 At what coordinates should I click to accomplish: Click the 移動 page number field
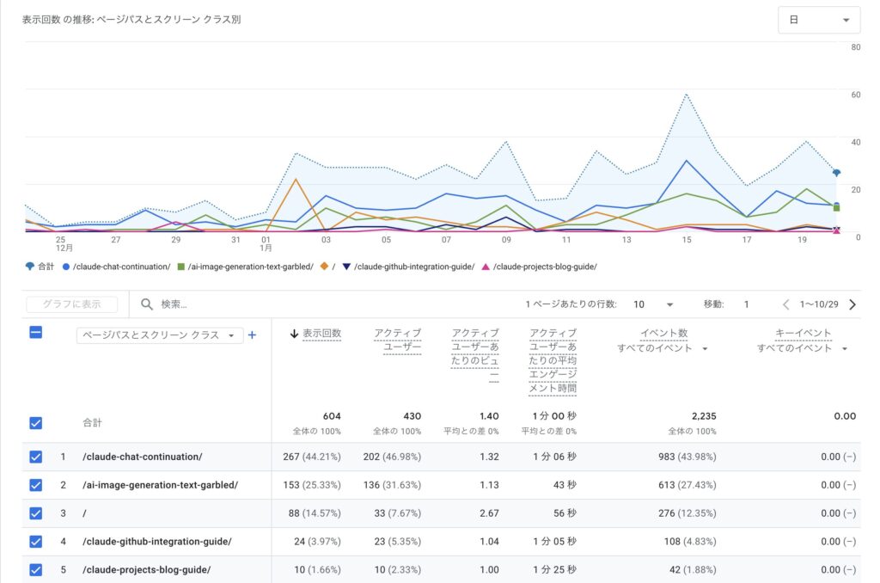pyautogui.click(x=748, y=304)
